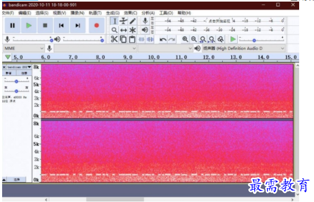Zoom out on the timeline
Image resolution: width=314 pixels, height=202 pixels.
click(194, 39)
